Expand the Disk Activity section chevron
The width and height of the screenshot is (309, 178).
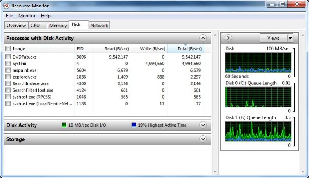point(203,125)
